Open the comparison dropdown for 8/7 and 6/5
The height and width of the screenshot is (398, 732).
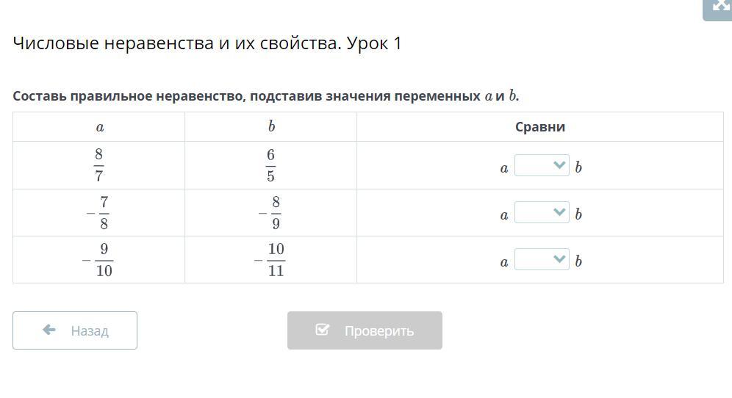pyautogui.click(x=542, y=166)
